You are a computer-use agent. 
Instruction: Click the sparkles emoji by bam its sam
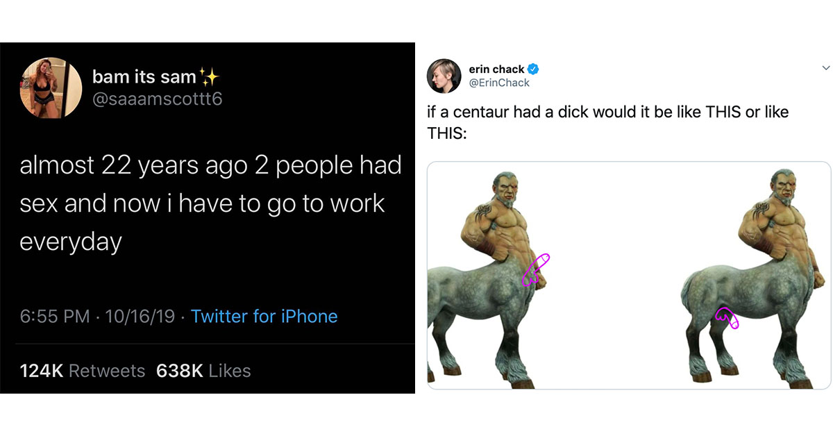tap(207, 74)
